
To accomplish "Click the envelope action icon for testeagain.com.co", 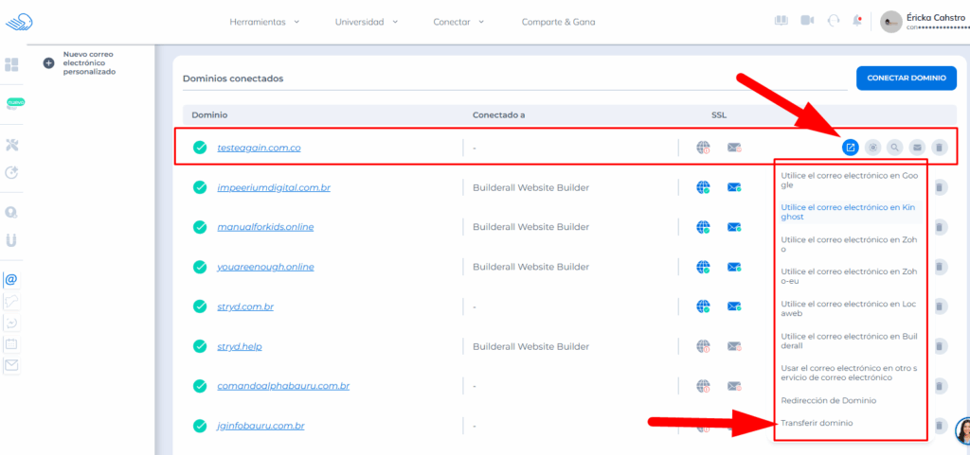I will pyautogui.click(x=916, y=147).
